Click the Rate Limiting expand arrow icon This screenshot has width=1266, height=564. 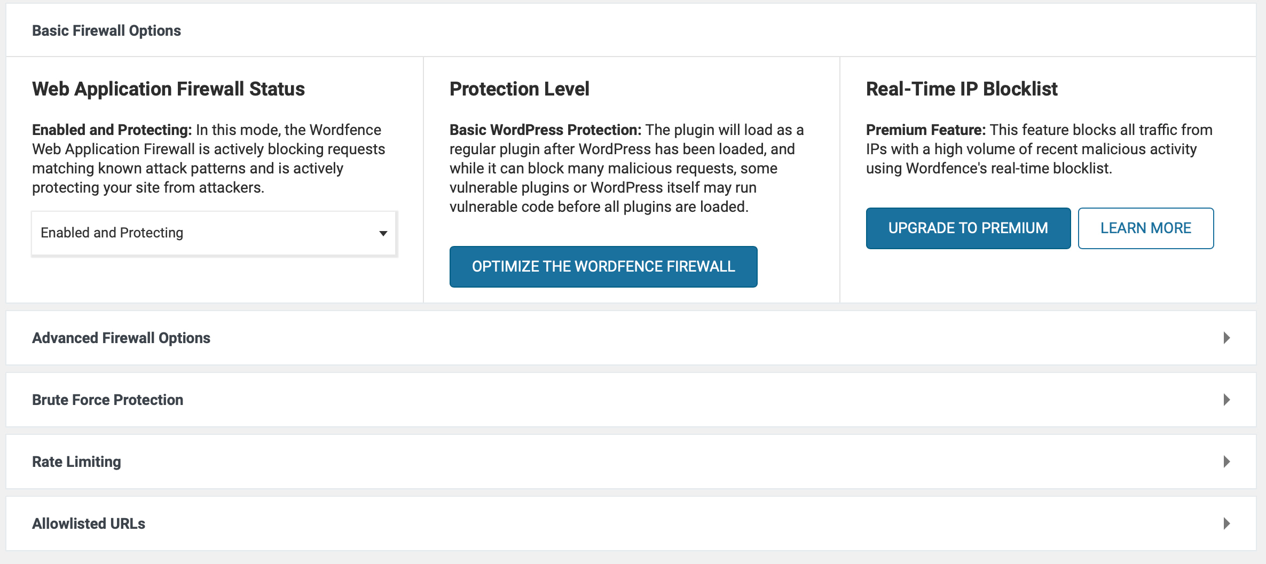(1226, 461)
